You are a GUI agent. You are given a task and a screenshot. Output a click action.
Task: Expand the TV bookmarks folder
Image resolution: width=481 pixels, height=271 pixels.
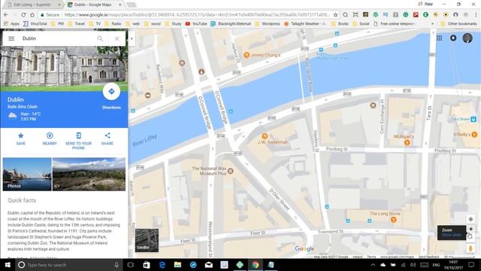click(95, 23)
